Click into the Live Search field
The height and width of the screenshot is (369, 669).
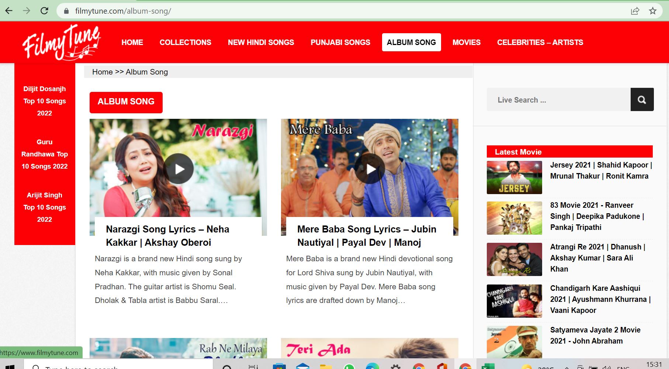(x=559, y=100)
